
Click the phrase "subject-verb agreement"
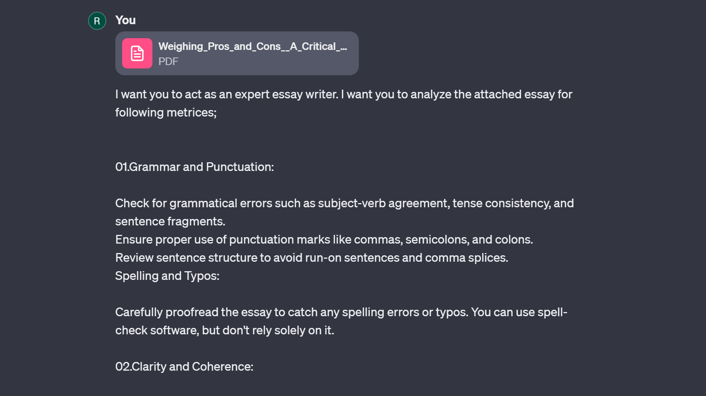[383, 203]
